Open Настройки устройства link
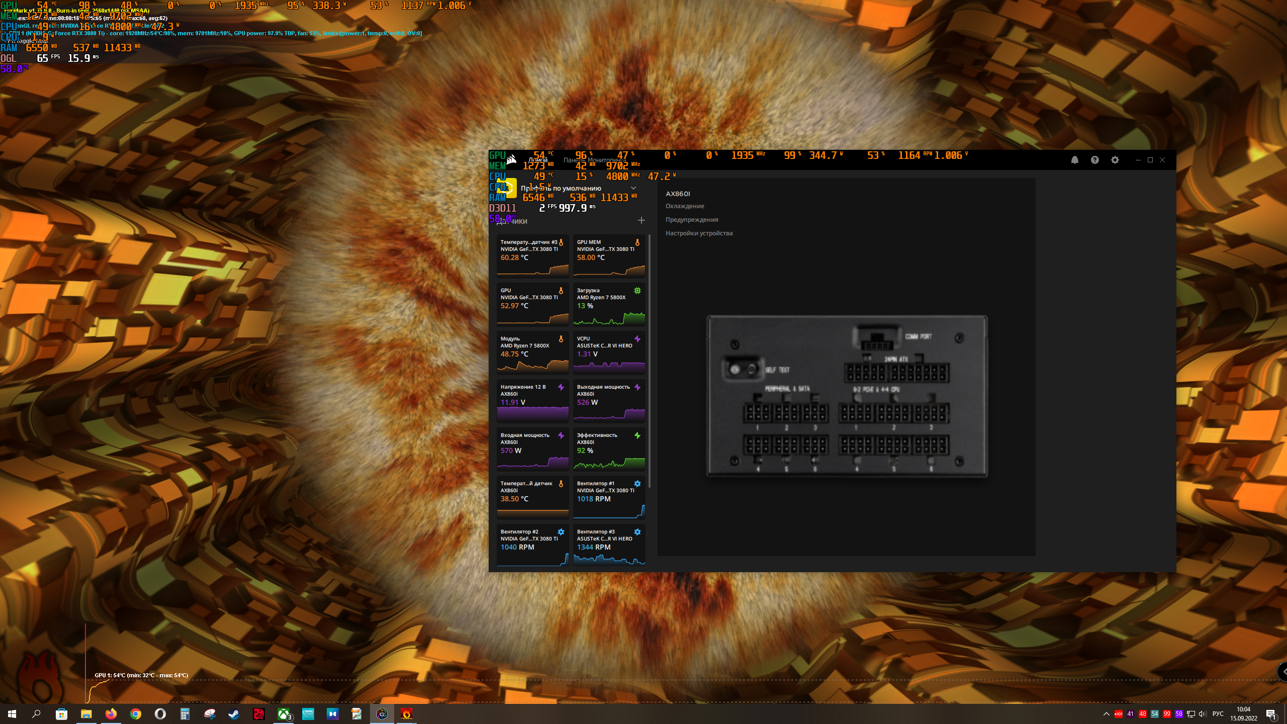 tap(699, 233)
